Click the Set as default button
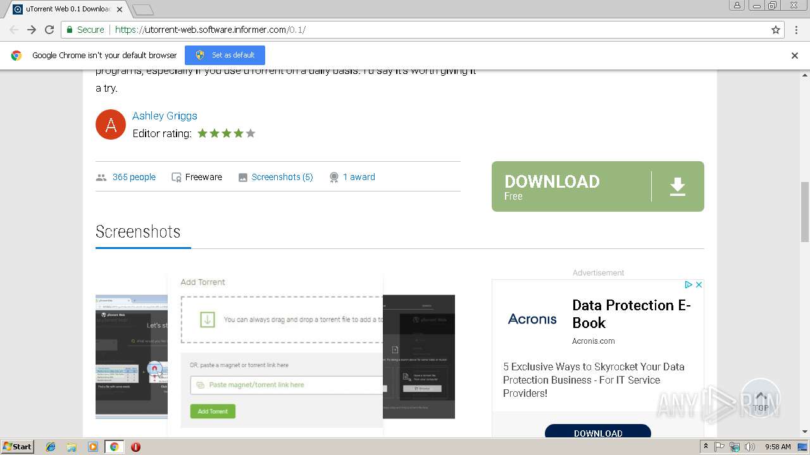This screenshot has width=810, height=455. tap(225, 55)
